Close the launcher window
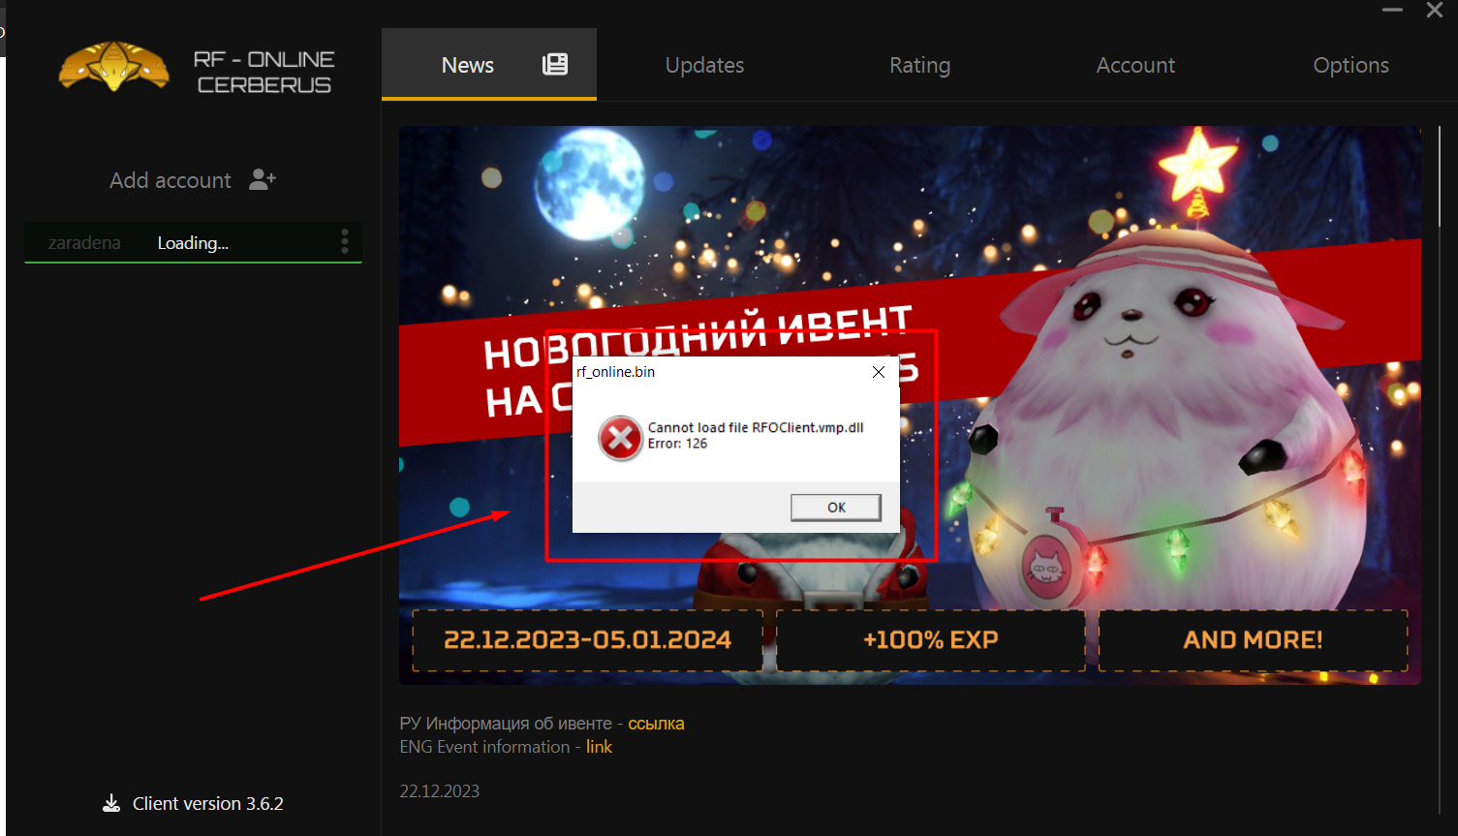Screen dimensions: 1458x836 (1435, 11)
